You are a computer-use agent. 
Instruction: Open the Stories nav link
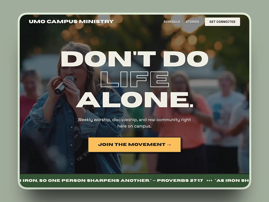(192, 22)
